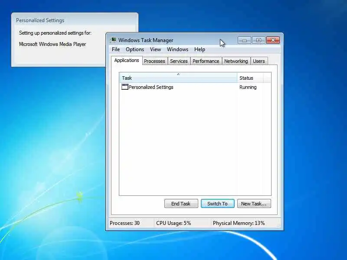The width and height of the screenshot is (347, 260).
Task: Click the Windows Task Manager title text
Action: point(146,40)
